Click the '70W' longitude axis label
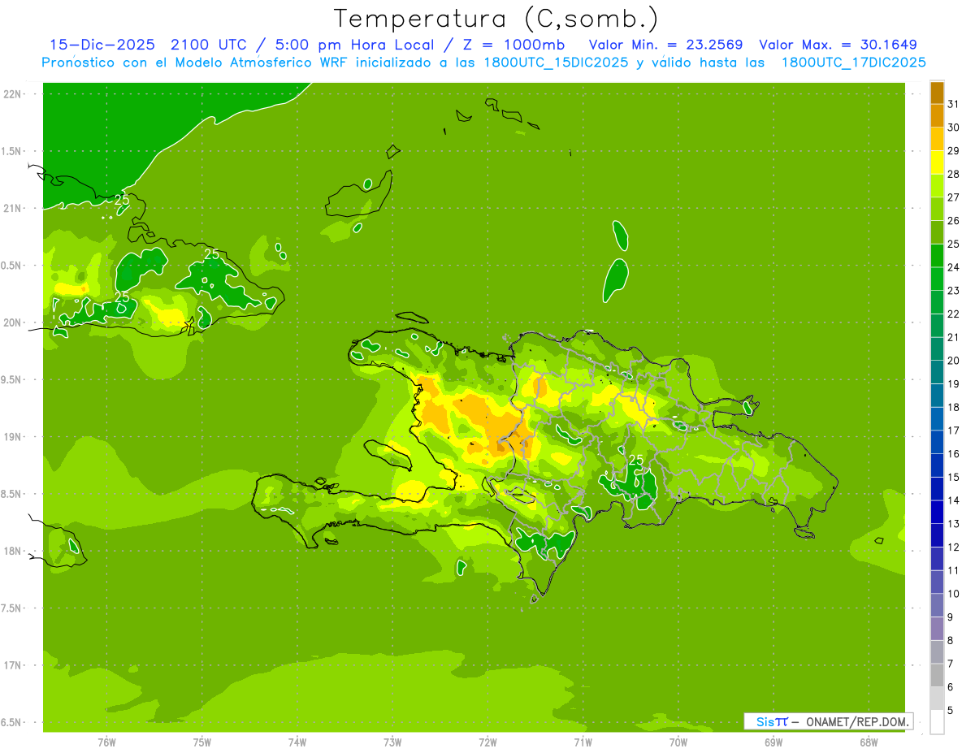Image resolution: width=975 pixels, height=753 pixels. [678, 742]
